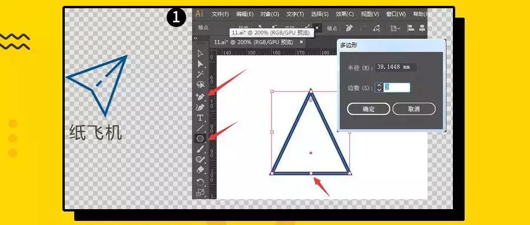Click the highlighted hide handles square icon
530x225 pixels.
point(317,28)
